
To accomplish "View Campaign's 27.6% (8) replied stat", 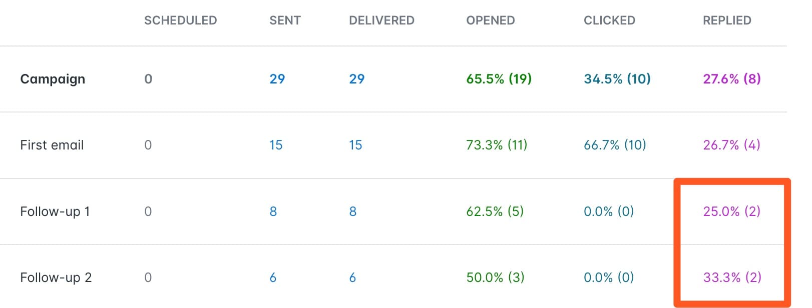I will [x=731, y=79].
